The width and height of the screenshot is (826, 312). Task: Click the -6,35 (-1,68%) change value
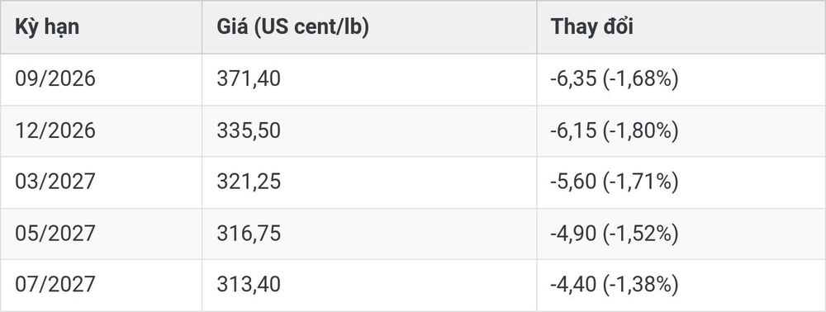(615, 79)
